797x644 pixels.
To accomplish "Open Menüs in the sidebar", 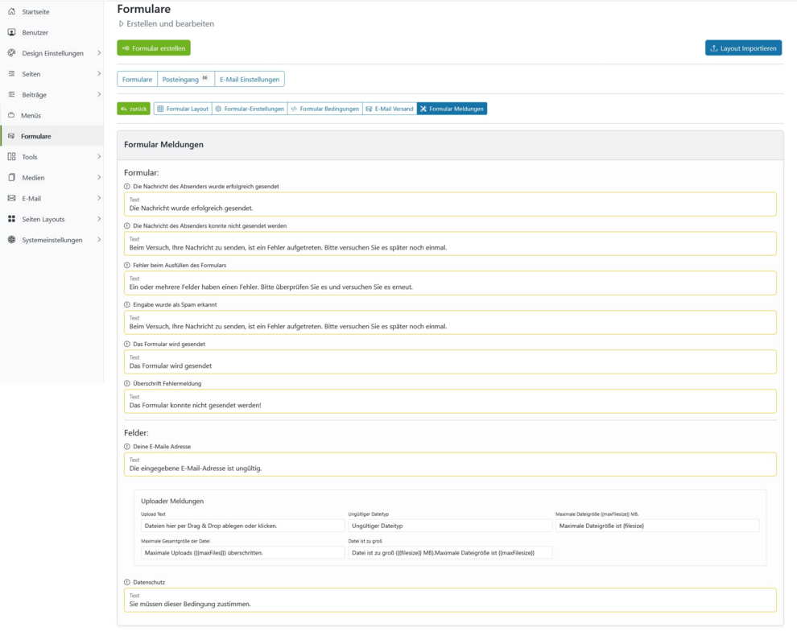I will [x=52, y=115].
